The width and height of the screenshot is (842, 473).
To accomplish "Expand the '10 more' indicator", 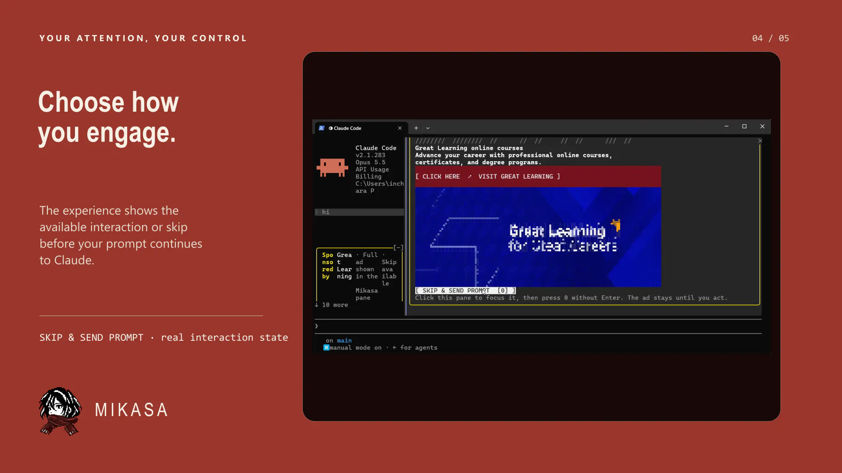I will [332, 305].
